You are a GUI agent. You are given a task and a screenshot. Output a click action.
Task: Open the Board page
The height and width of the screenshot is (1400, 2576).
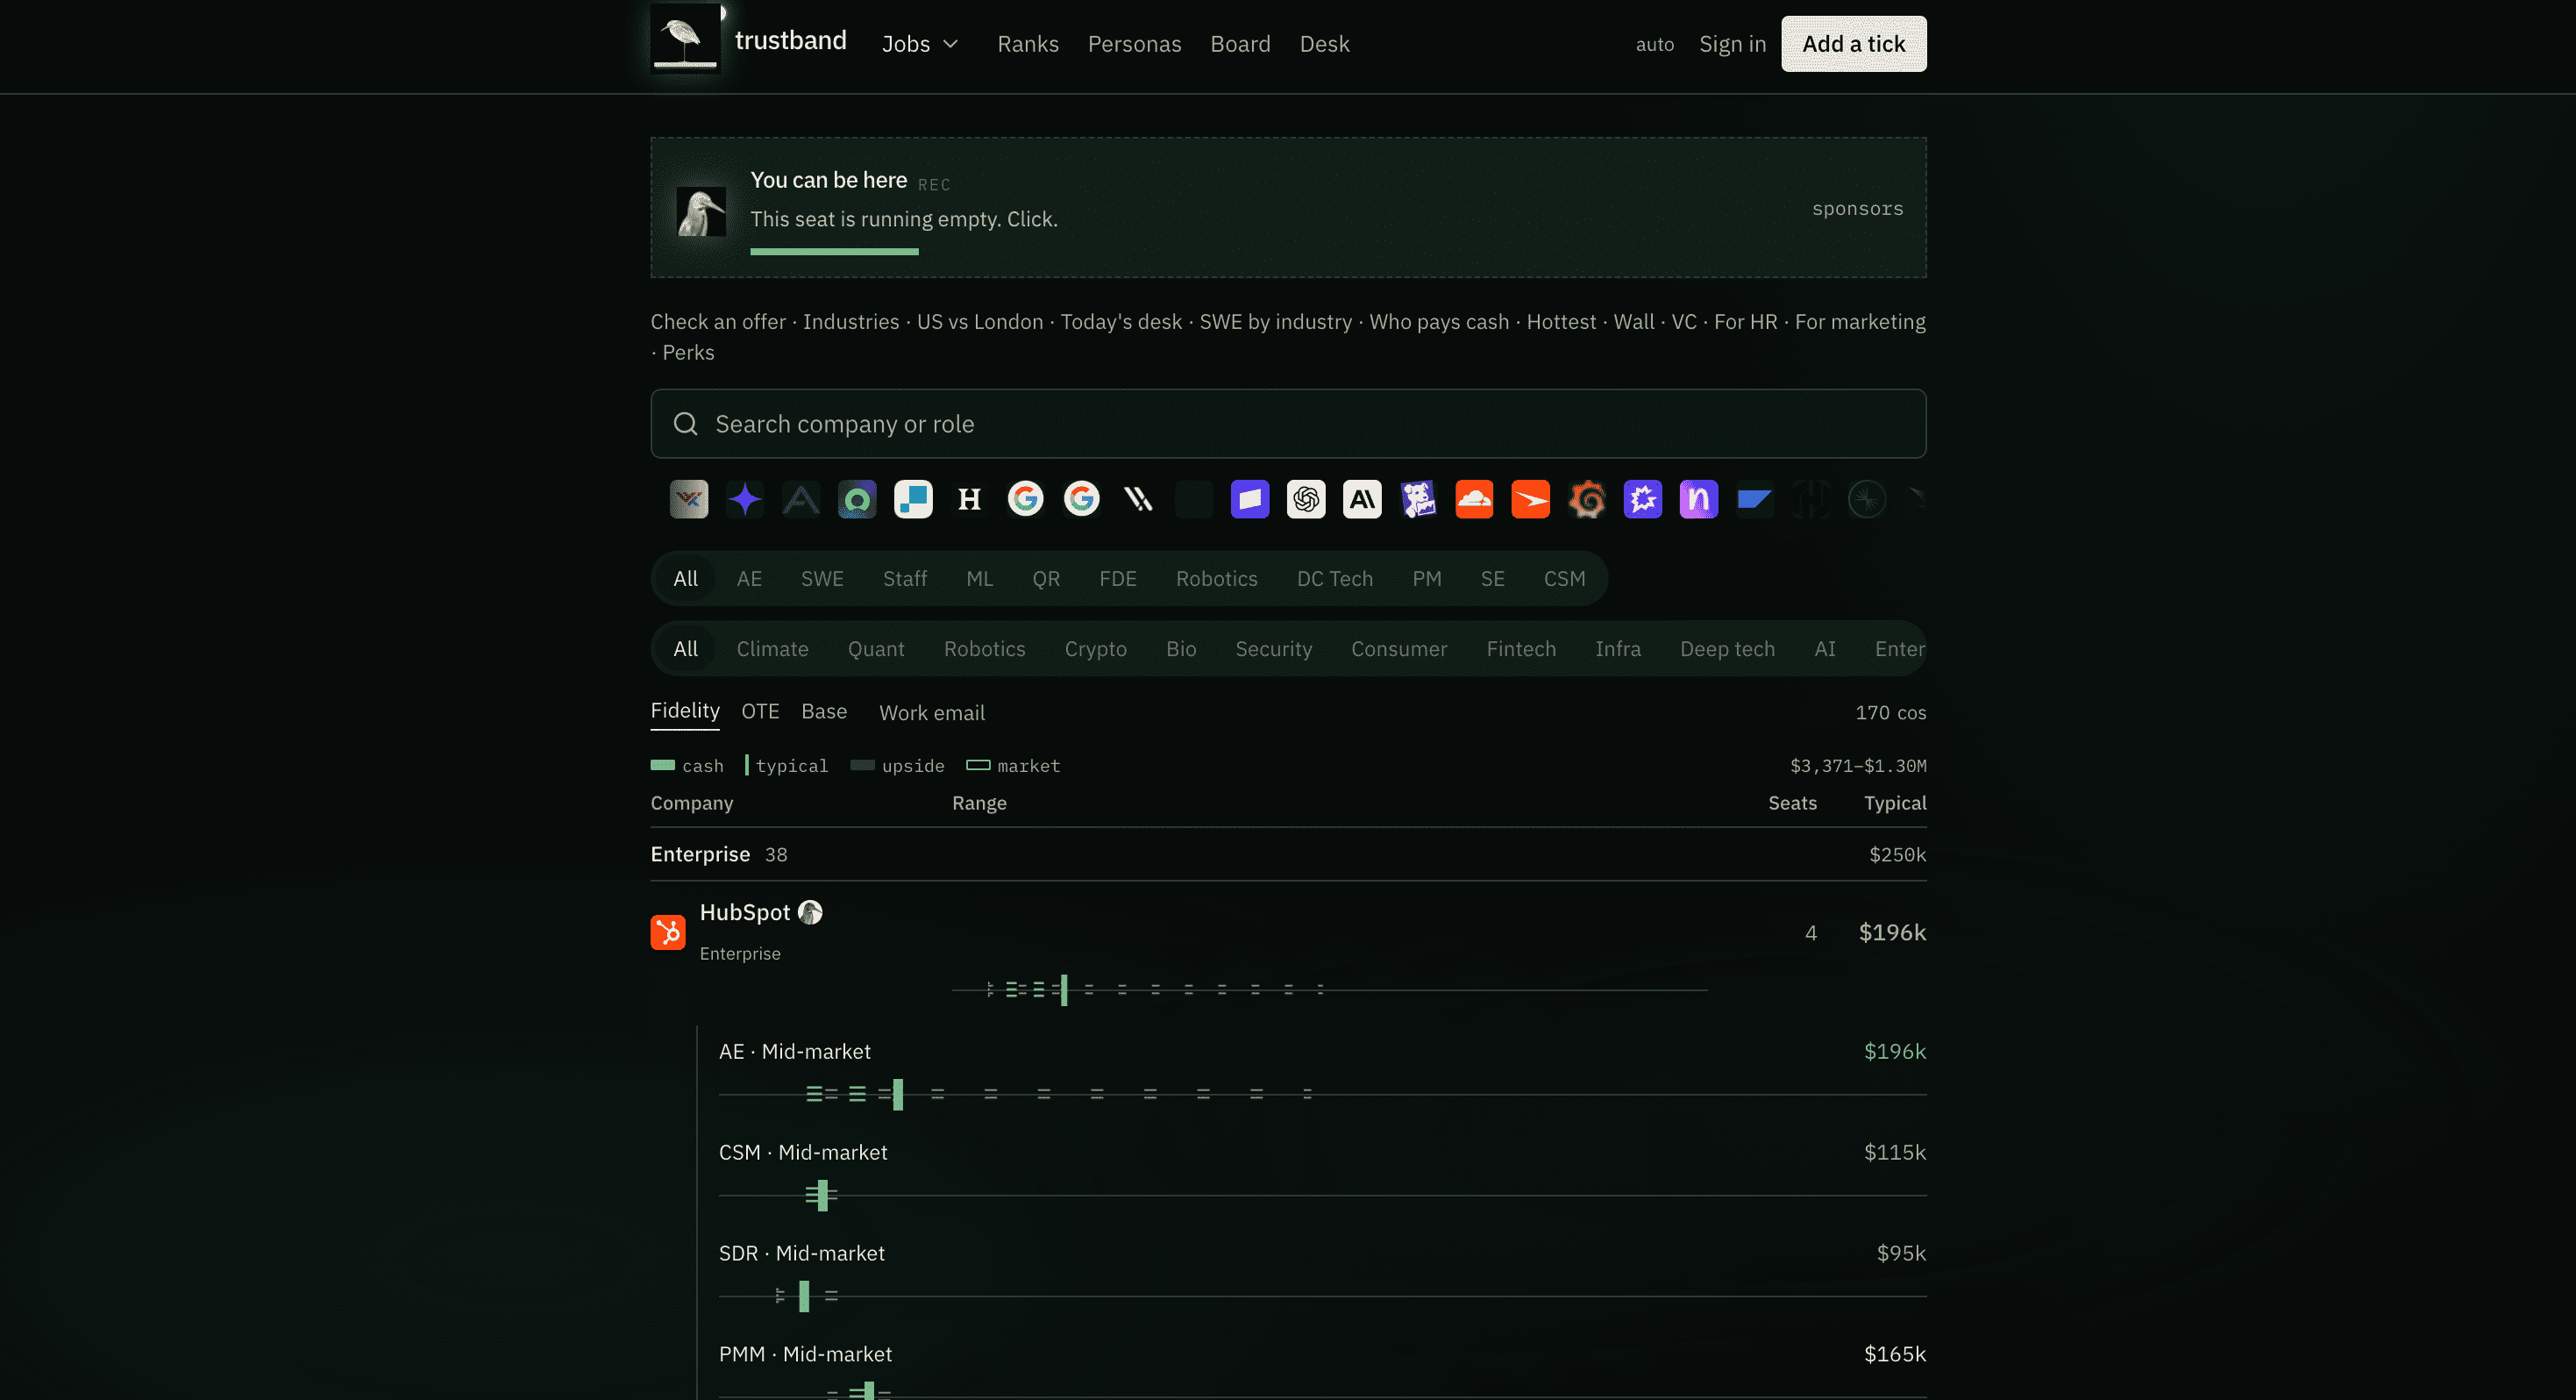[x=1240, y=43]
